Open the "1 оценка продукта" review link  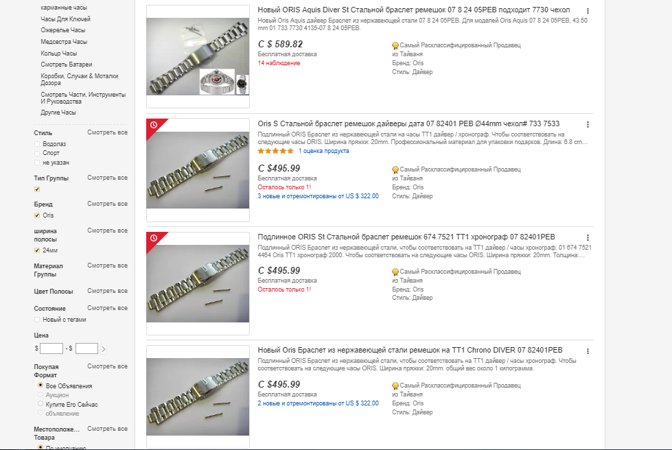(x=323, y=151)
